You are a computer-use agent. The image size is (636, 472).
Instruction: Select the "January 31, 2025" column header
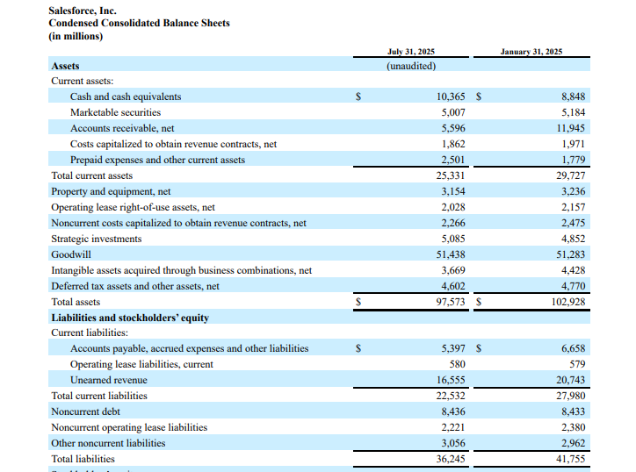(531, 52)
